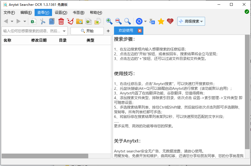Open the back history dropdown arrow
251x166 pixels.
click(x=12, y=21)
